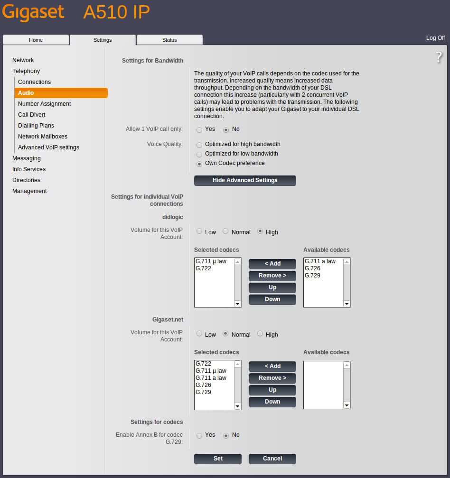
Task: Open the Status tab
Action: [x=169, y=40]
